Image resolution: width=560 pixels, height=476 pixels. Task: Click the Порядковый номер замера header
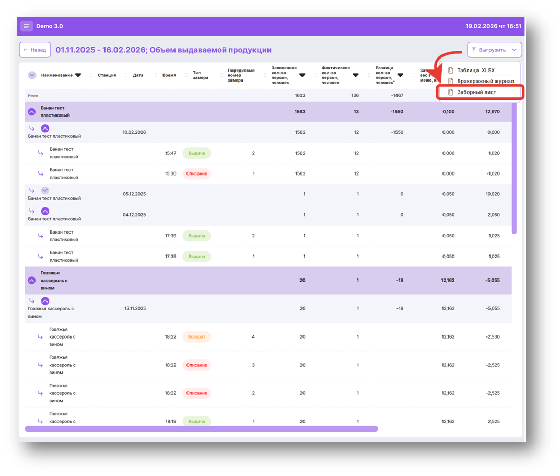tap(241, 75)
